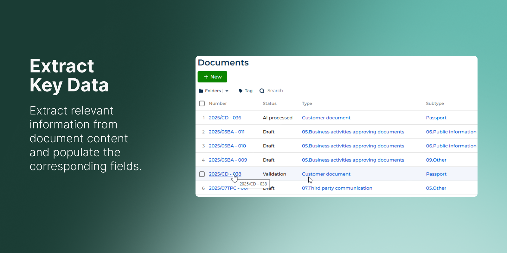Click the Folders folder icon
Image resolution: width=507 pixels, height=253 pixels.
201,91
